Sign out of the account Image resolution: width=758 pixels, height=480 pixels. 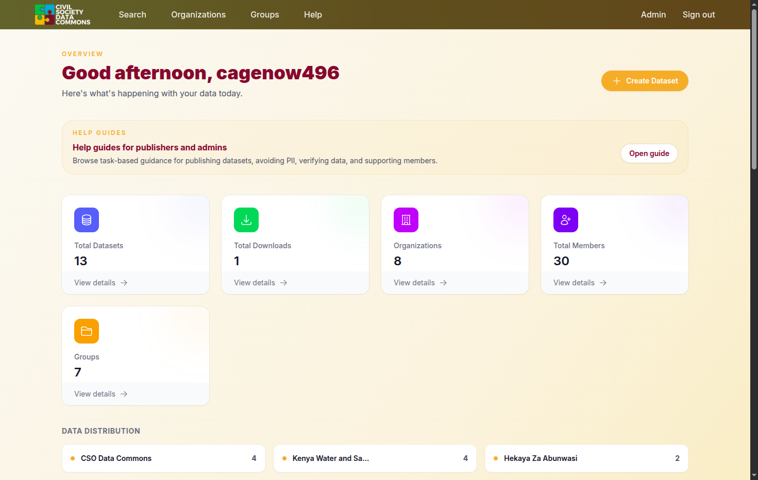tap(699, 14)
